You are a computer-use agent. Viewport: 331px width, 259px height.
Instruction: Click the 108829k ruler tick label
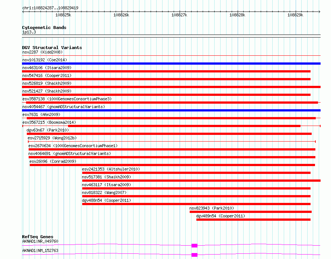[295, 15]
